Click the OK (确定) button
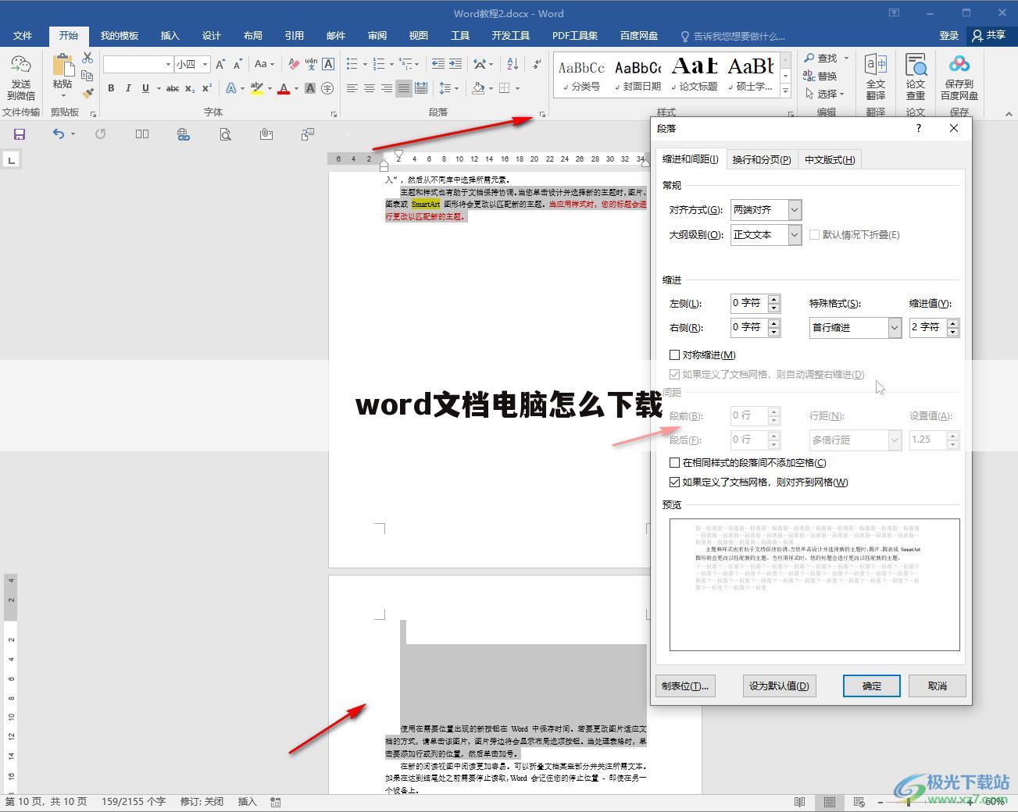This screenshot has width=1018, height=812. click(872, 686)
